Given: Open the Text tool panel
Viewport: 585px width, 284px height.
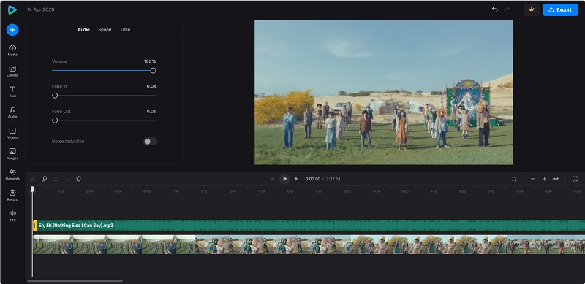Looking at the screenshot, I should [x=12, y=92].
